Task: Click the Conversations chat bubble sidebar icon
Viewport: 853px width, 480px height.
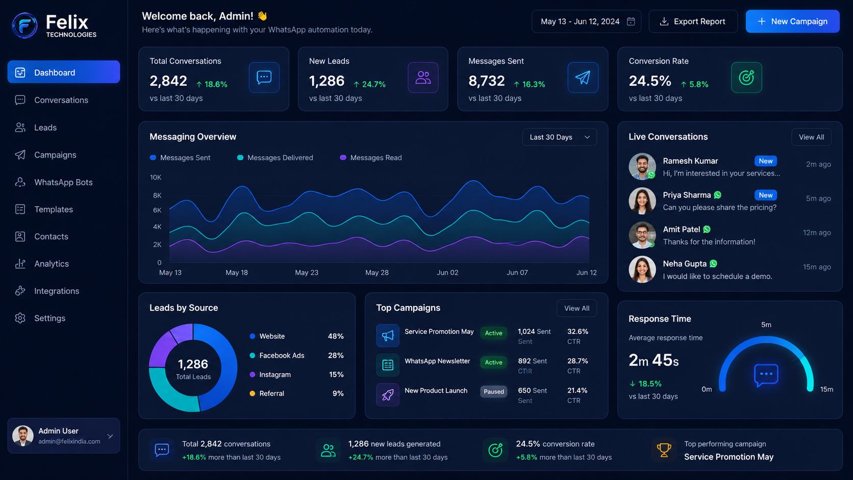Action: [20, 100]
